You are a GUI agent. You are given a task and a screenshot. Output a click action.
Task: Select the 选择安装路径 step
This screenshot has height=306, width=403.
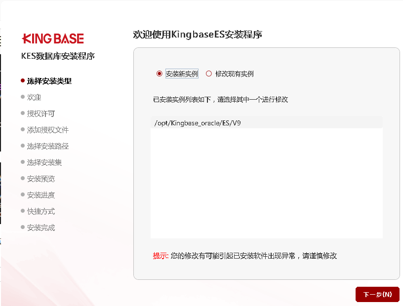click(x=48, y=146)
